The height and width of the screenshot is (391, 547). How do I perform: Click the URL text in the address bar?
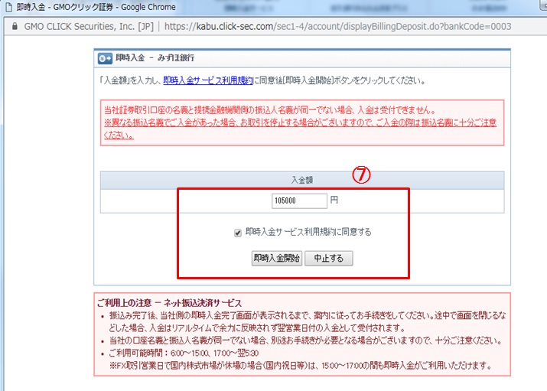tap(337, 27)
